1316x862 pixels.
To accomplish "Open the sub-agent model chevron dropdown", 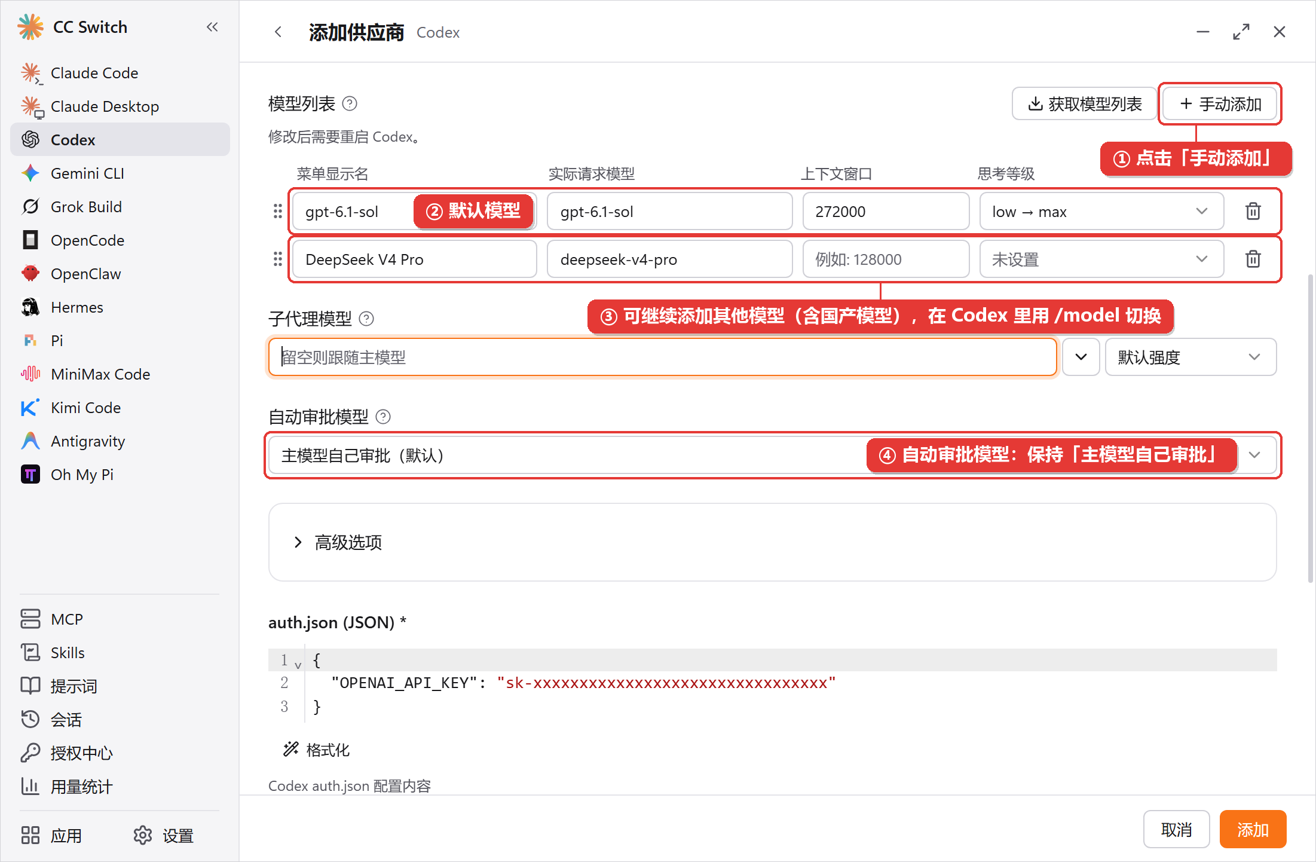I will (1081, 357).
